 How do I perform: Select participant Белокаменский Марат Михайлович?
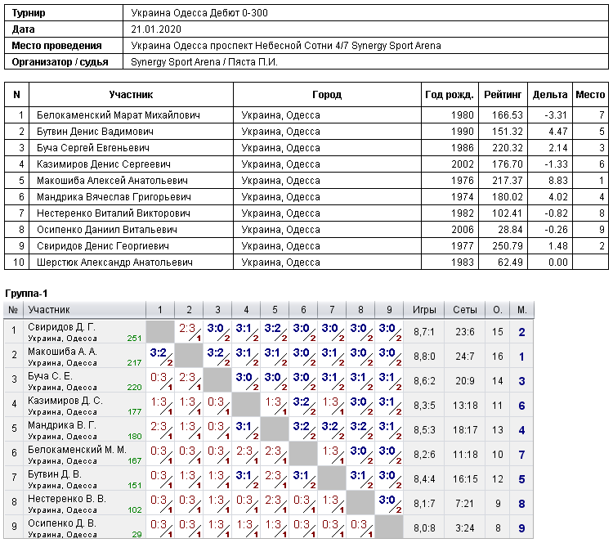pos(119,115)
